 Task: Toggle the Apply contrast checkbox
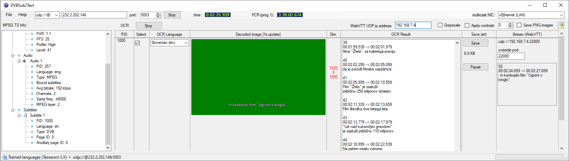467,26
